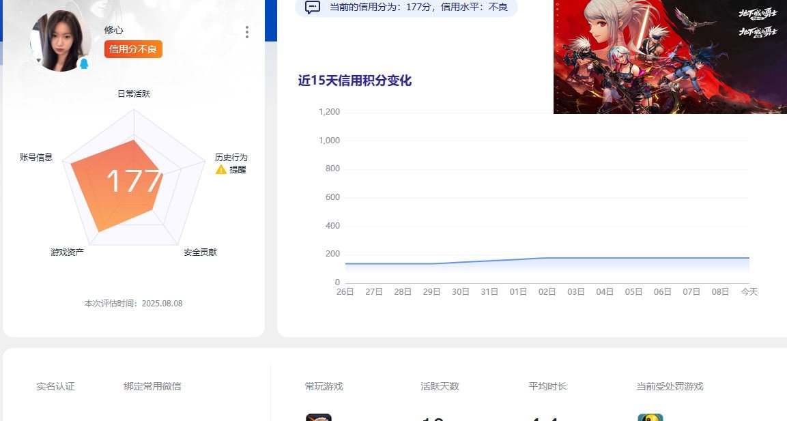Click the 200 y-axis value

333,253
